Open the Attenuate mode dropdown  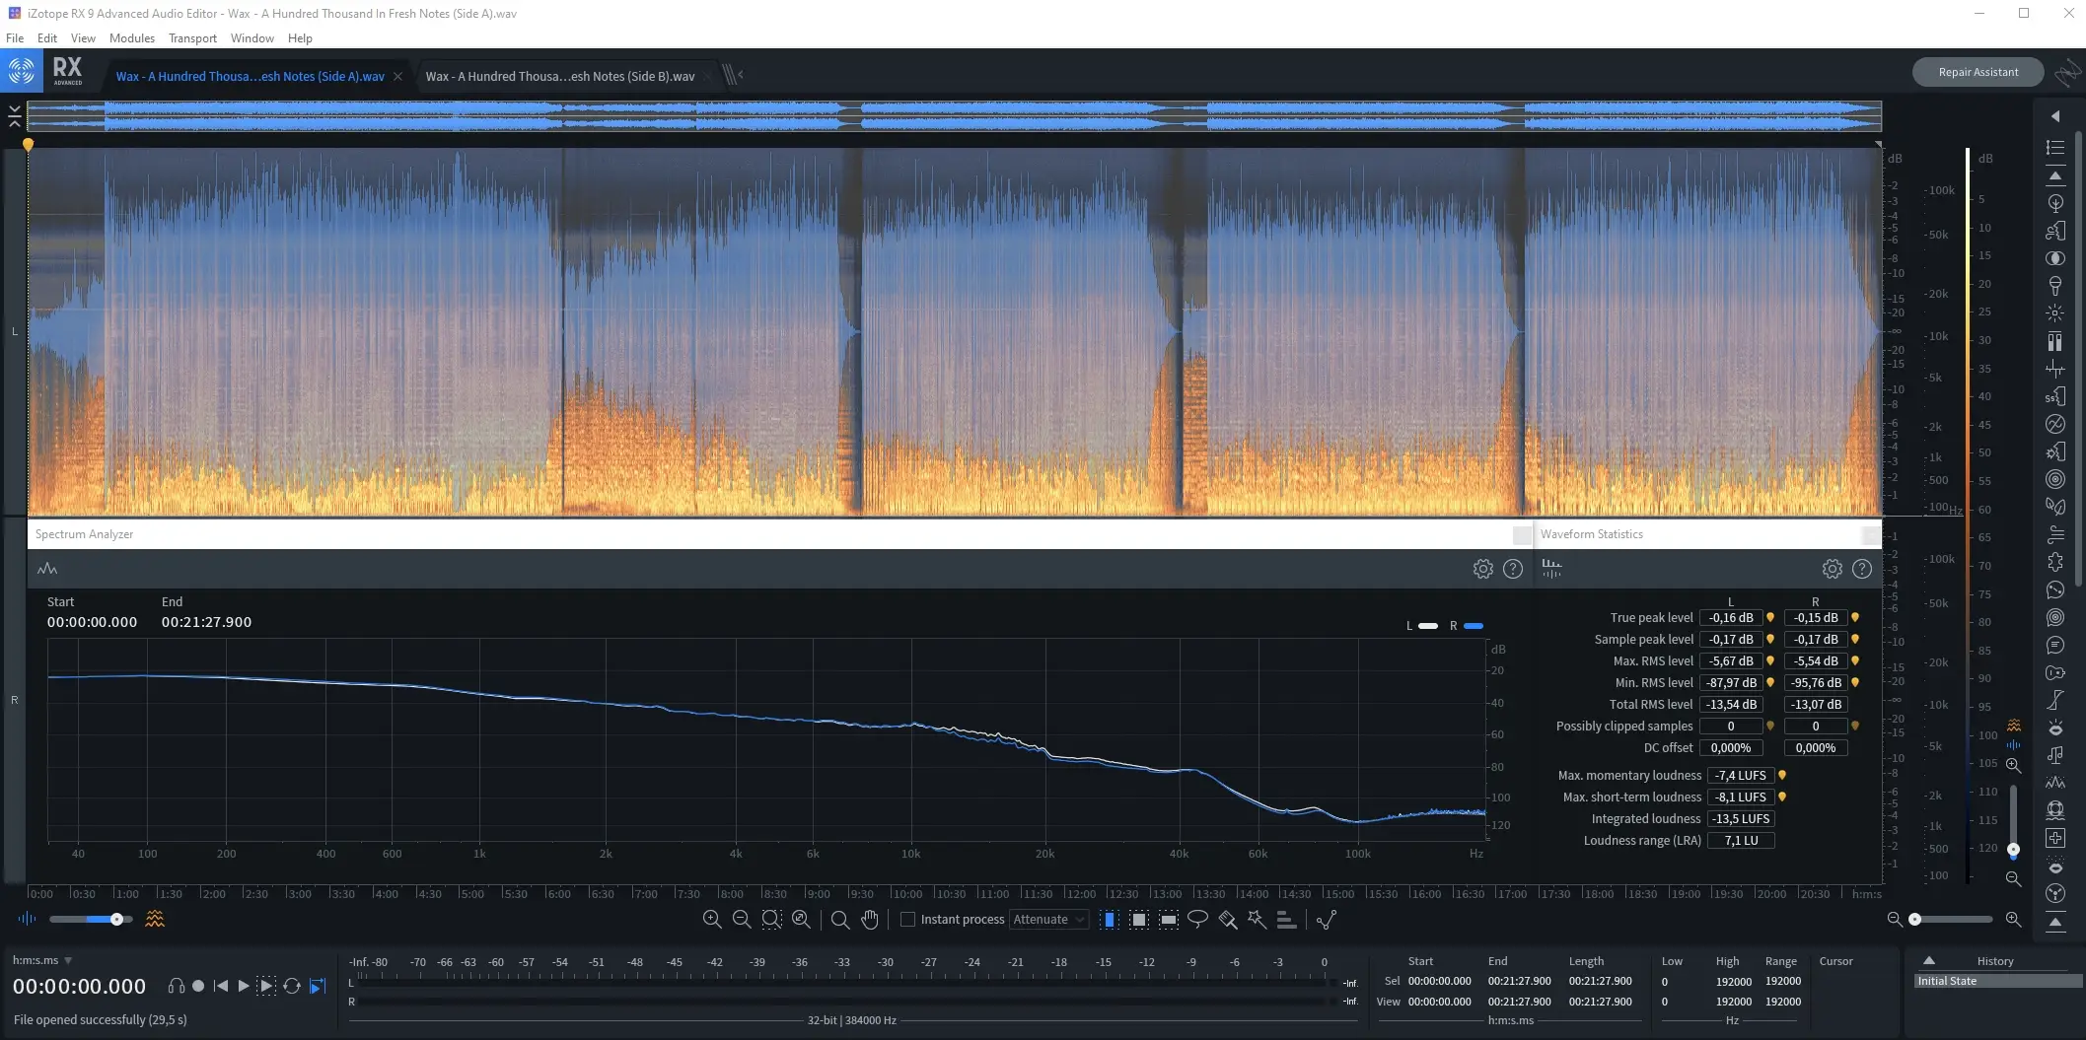(1048, 919)
